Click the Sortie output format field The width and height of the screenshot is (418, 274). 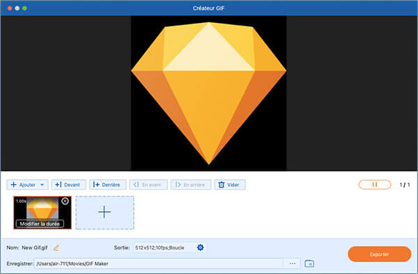(x=164, y=248)
